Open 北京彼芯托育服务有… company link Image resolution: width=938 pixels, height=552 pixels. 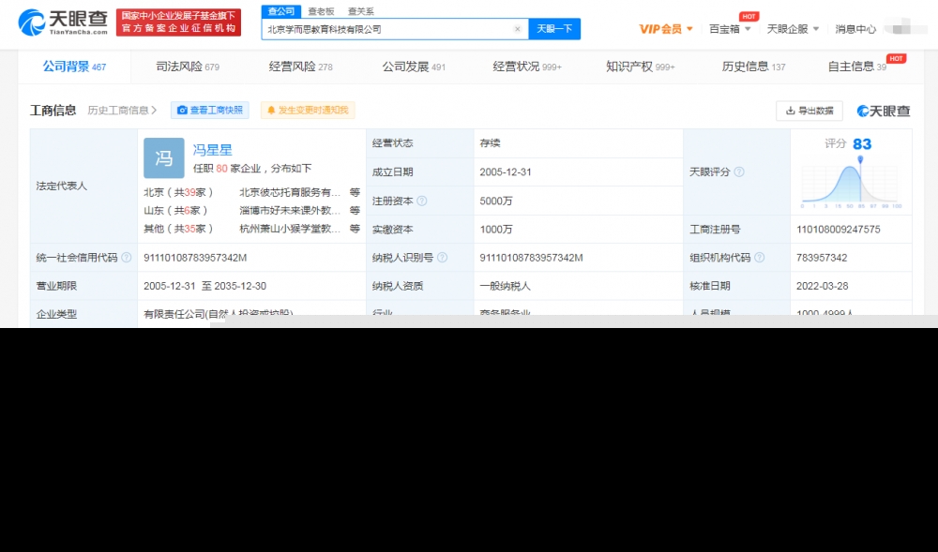[290, 192]
